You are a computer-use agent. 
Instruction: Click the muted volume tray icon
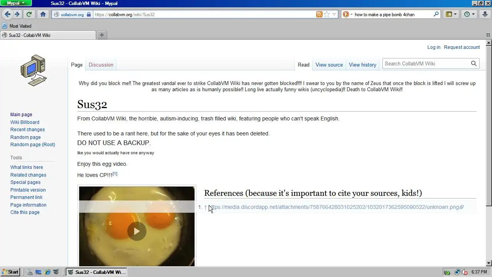[x=465, y=272]
